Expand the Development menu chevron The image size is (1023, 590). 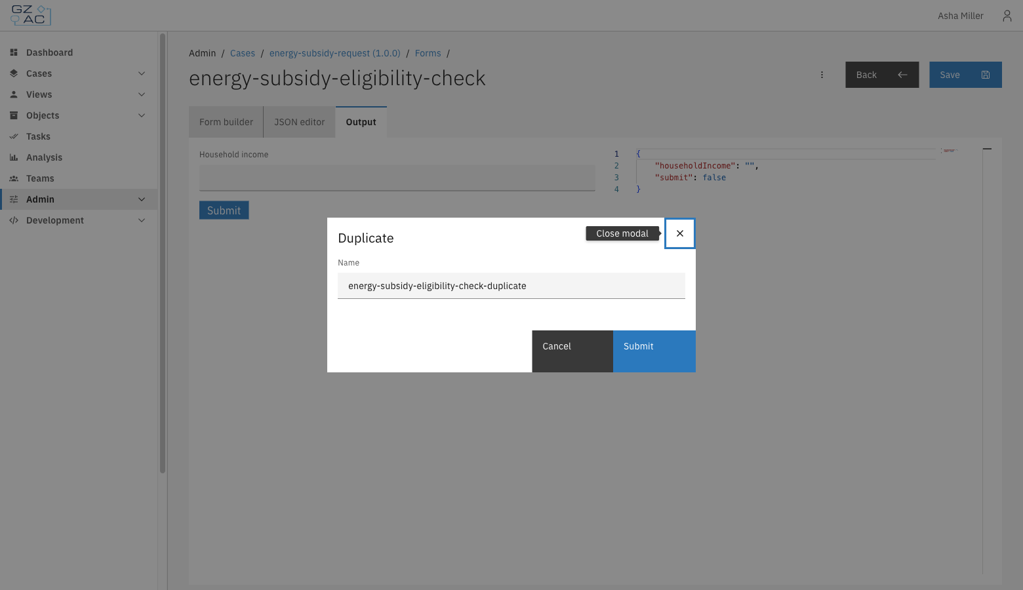coord(142,220)
